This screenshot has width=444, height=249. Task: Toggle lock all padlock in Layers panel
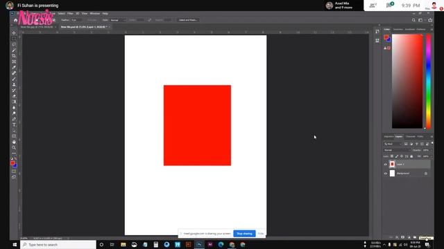[411, 156]
